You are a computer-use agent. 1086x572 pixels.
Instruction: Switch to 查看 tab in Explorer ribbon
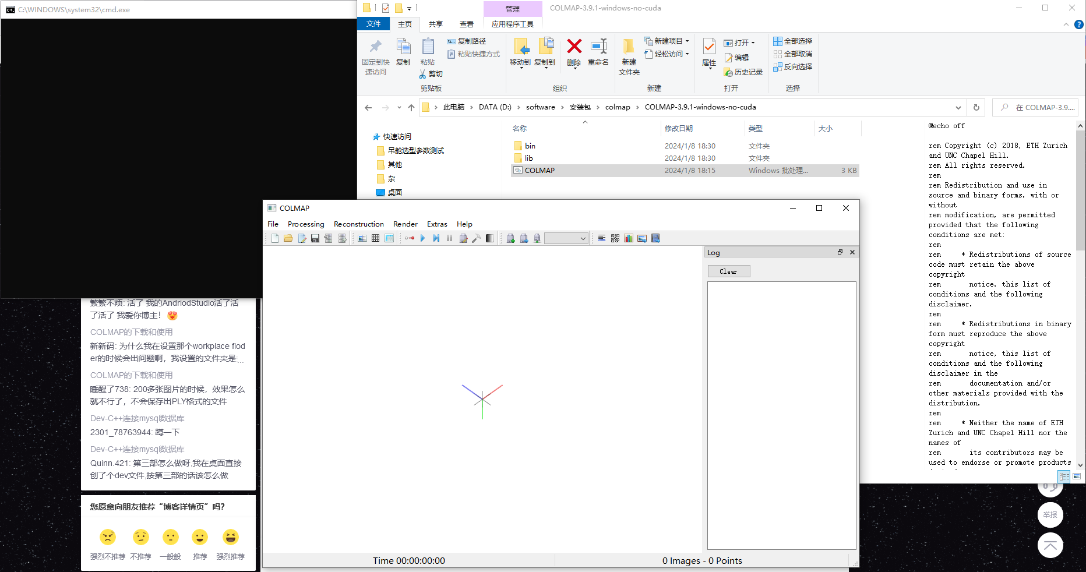[467, 24]
